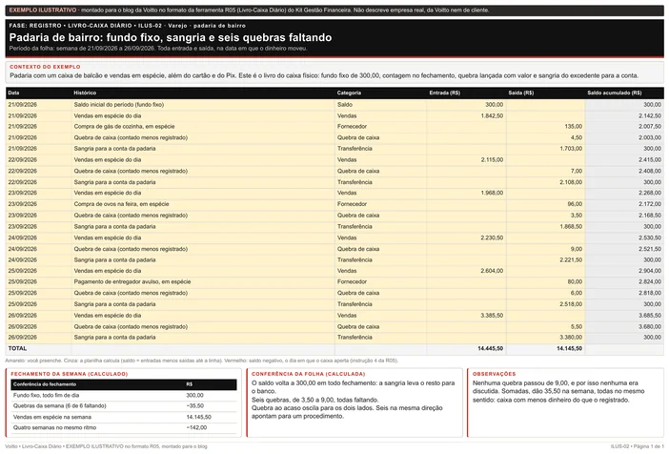The width and height of the screenshot is (669, 454).
Task: Select 'CONFERÊNCIA DA FOLHA (CALCULADA)' heading
Action: click(x=308, y=374)
